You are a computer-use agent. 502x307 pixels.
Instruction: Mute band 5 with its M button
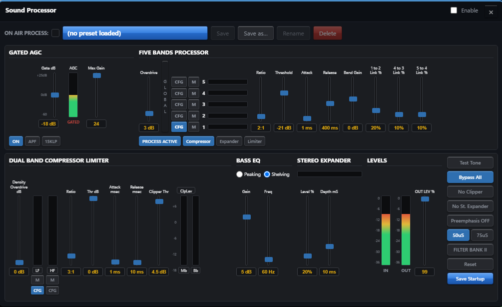click(194, 82)
